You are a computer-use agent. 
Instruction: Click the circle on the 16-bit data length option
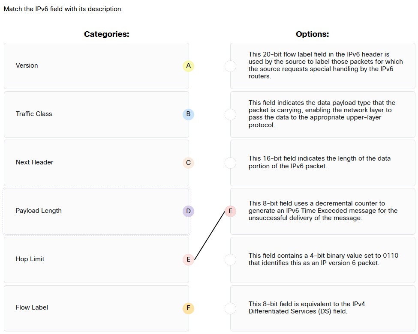(230, 163)
